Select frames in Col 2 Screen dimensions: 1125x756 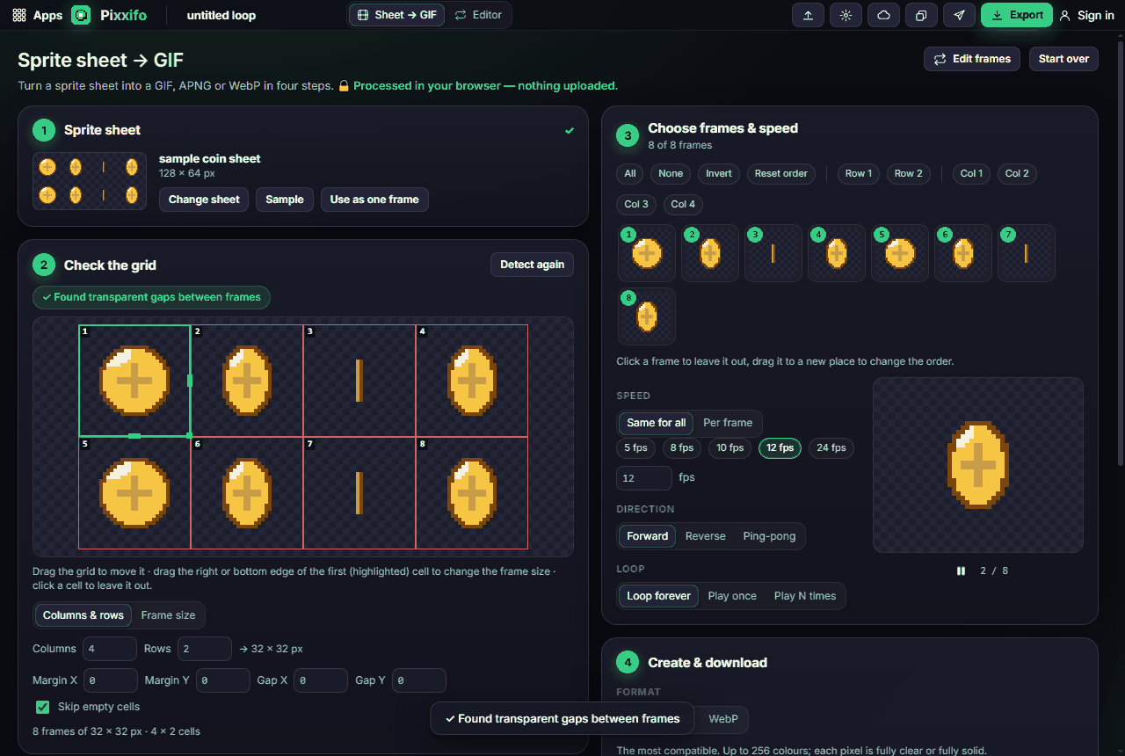point(1017,173)
